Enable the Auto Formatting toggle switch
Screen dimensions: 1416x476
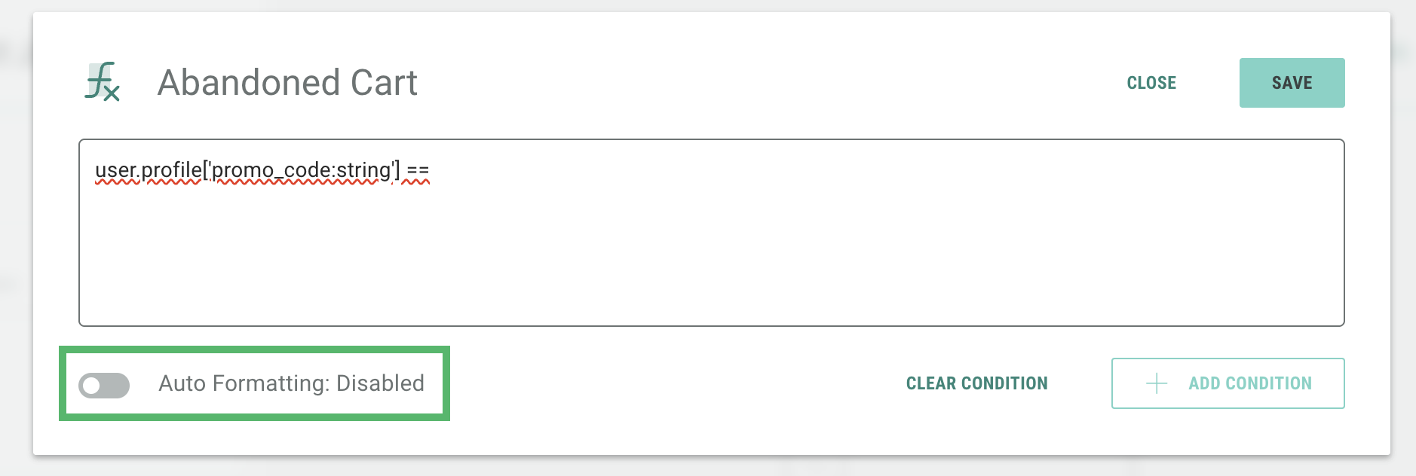coord(104,385)
